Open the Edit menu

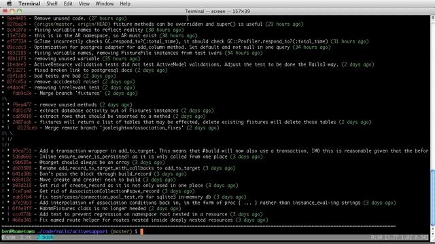pyautogui.click(x=68, y=3)
